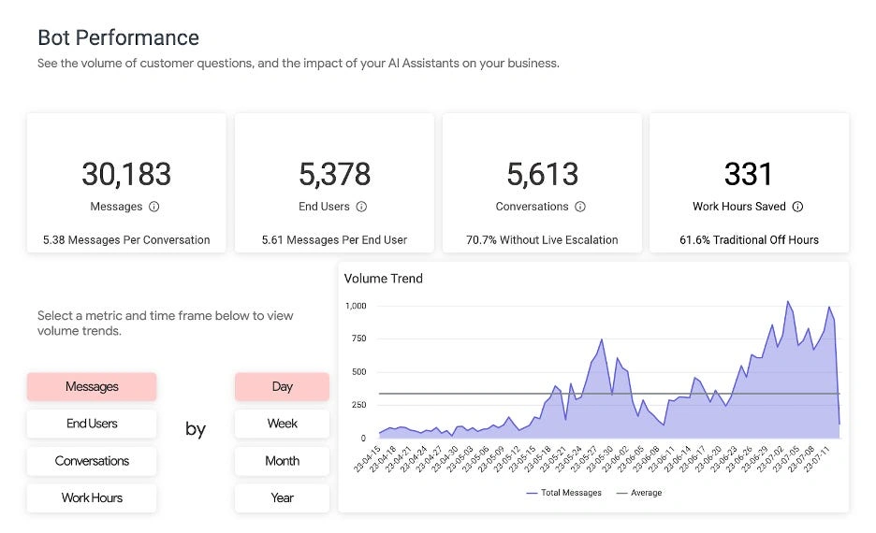Click the Volume Trend chart title
Screen dimensions: 876x533
pos(383,279)
